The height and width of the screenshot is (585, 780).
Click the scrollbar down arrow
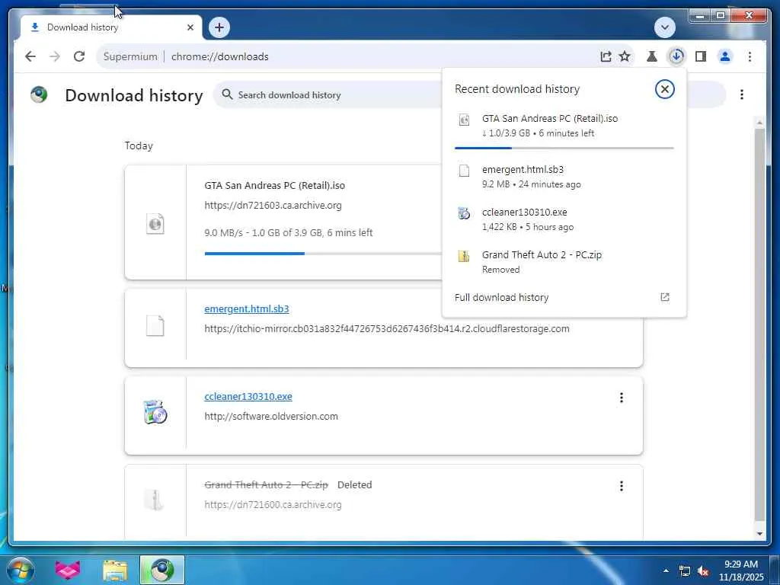(x=759, y=534)
